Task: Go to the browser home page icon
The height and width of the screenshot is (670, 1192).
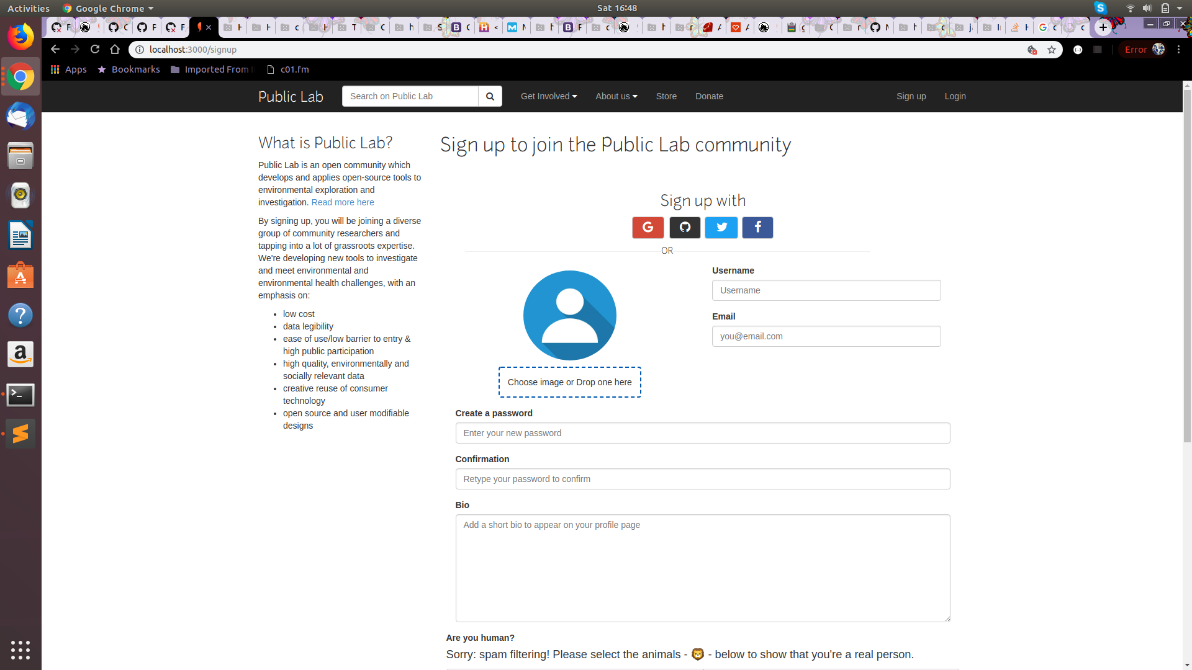Action: coord(115,50)
